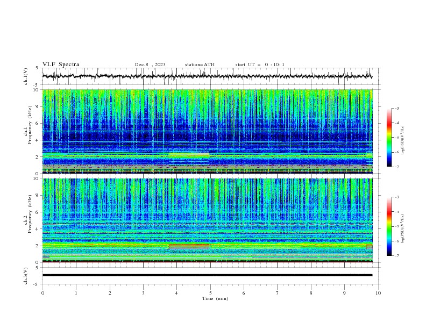The width and height of the screenshot is (426, 329).
Task: Click the ch.1 frequency axis "8" tick label
Action: (37, 106)
